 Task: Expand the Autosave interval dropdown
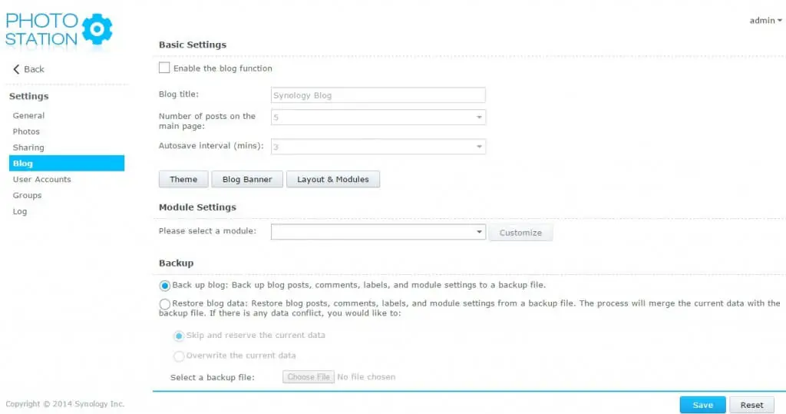[x=479, y=147]
